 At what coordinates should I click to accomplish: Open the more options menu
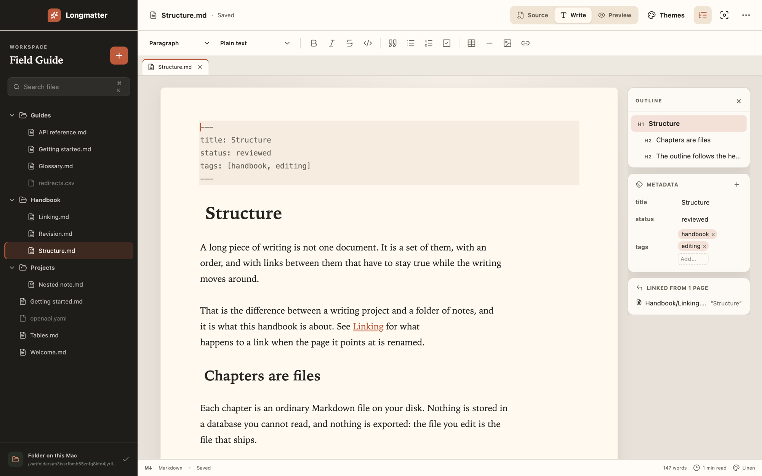click(746, 15)
